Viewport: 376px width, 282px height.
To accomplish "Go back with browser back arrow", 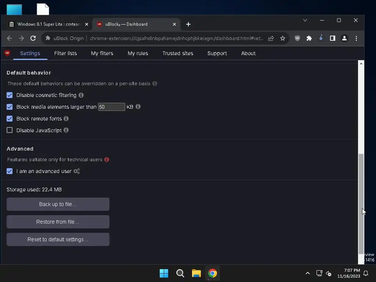I will 9,38.
